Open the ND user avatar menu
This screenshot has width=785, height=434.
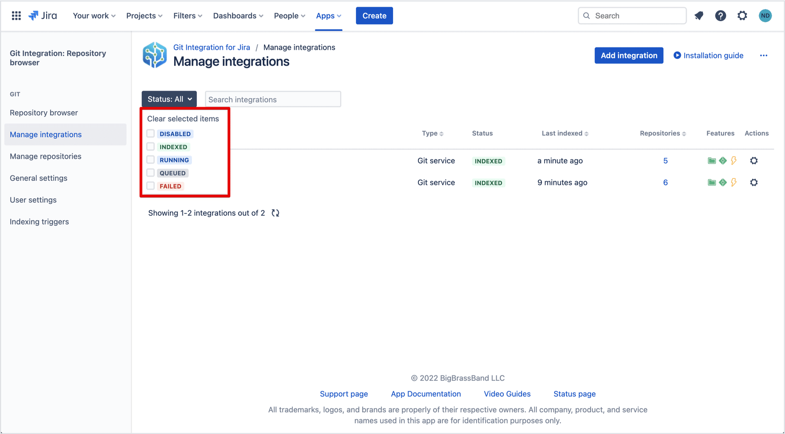(x=765, y=16)
